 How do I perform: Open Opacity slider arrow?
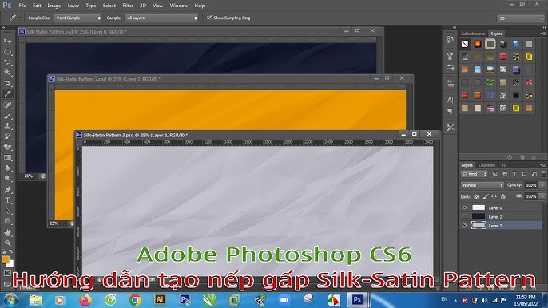[x=542, y=185]
